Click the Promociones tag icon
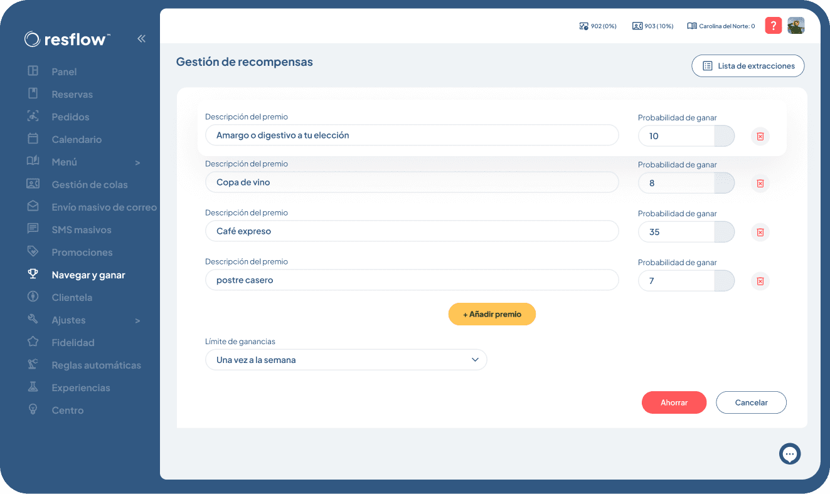 pyautogui.click(x=33, y=252)
